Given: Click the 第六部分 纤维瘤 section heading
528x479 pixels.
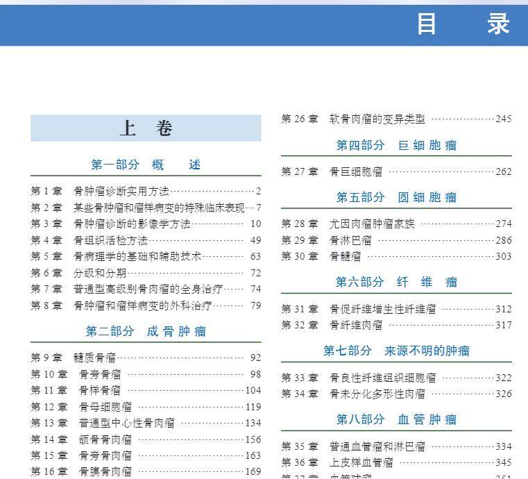Looking at the screenshot, I should point(396,282).
